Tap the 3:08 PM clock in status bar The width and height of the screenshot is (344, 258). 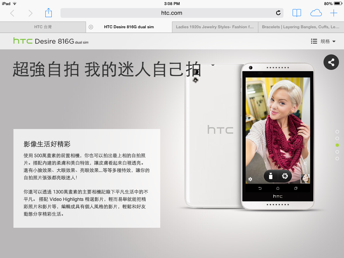[172, 3]
